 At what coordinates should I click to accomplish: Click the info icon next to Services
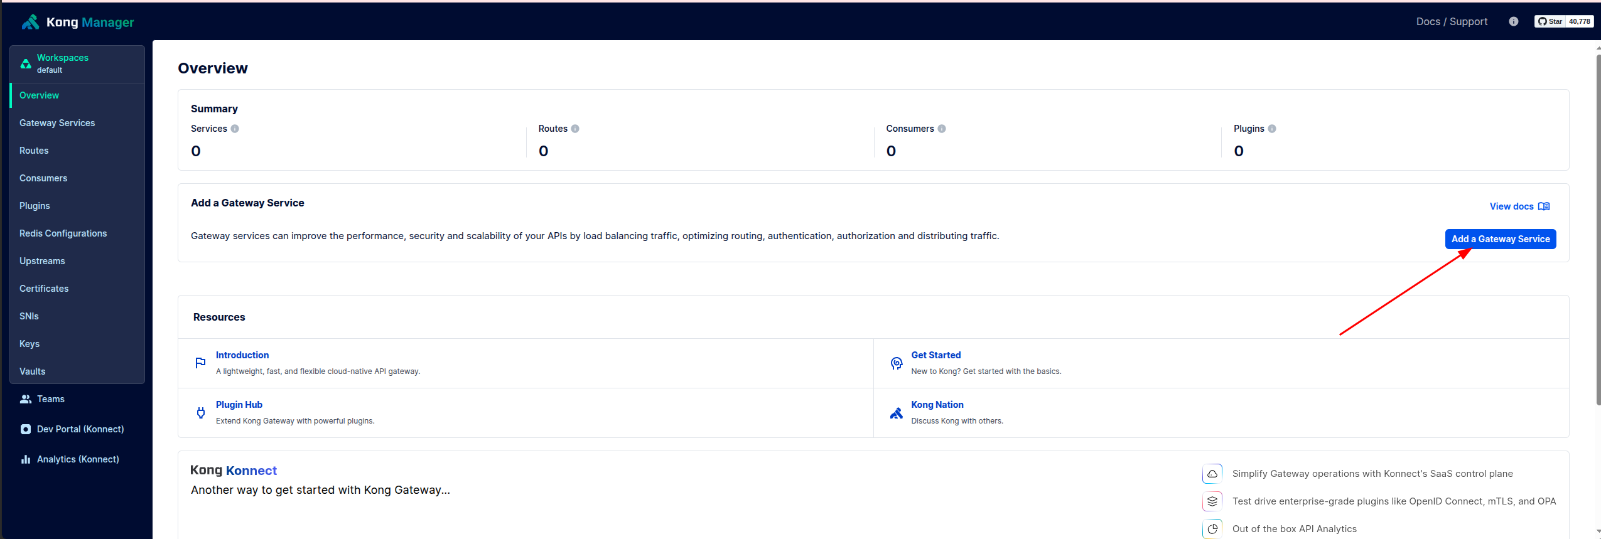235,129
